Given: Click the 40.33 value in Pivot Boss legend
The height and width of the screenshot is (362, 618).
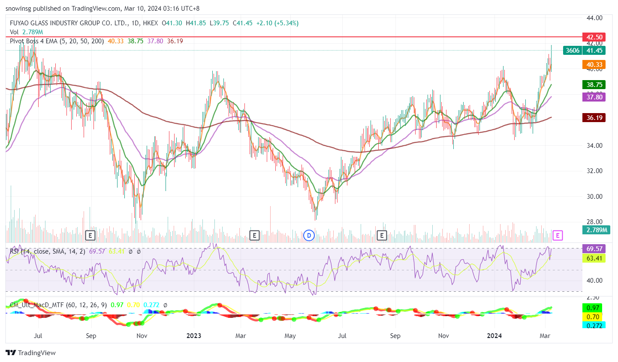Looking at the screenshot, I should pos(115,41).
